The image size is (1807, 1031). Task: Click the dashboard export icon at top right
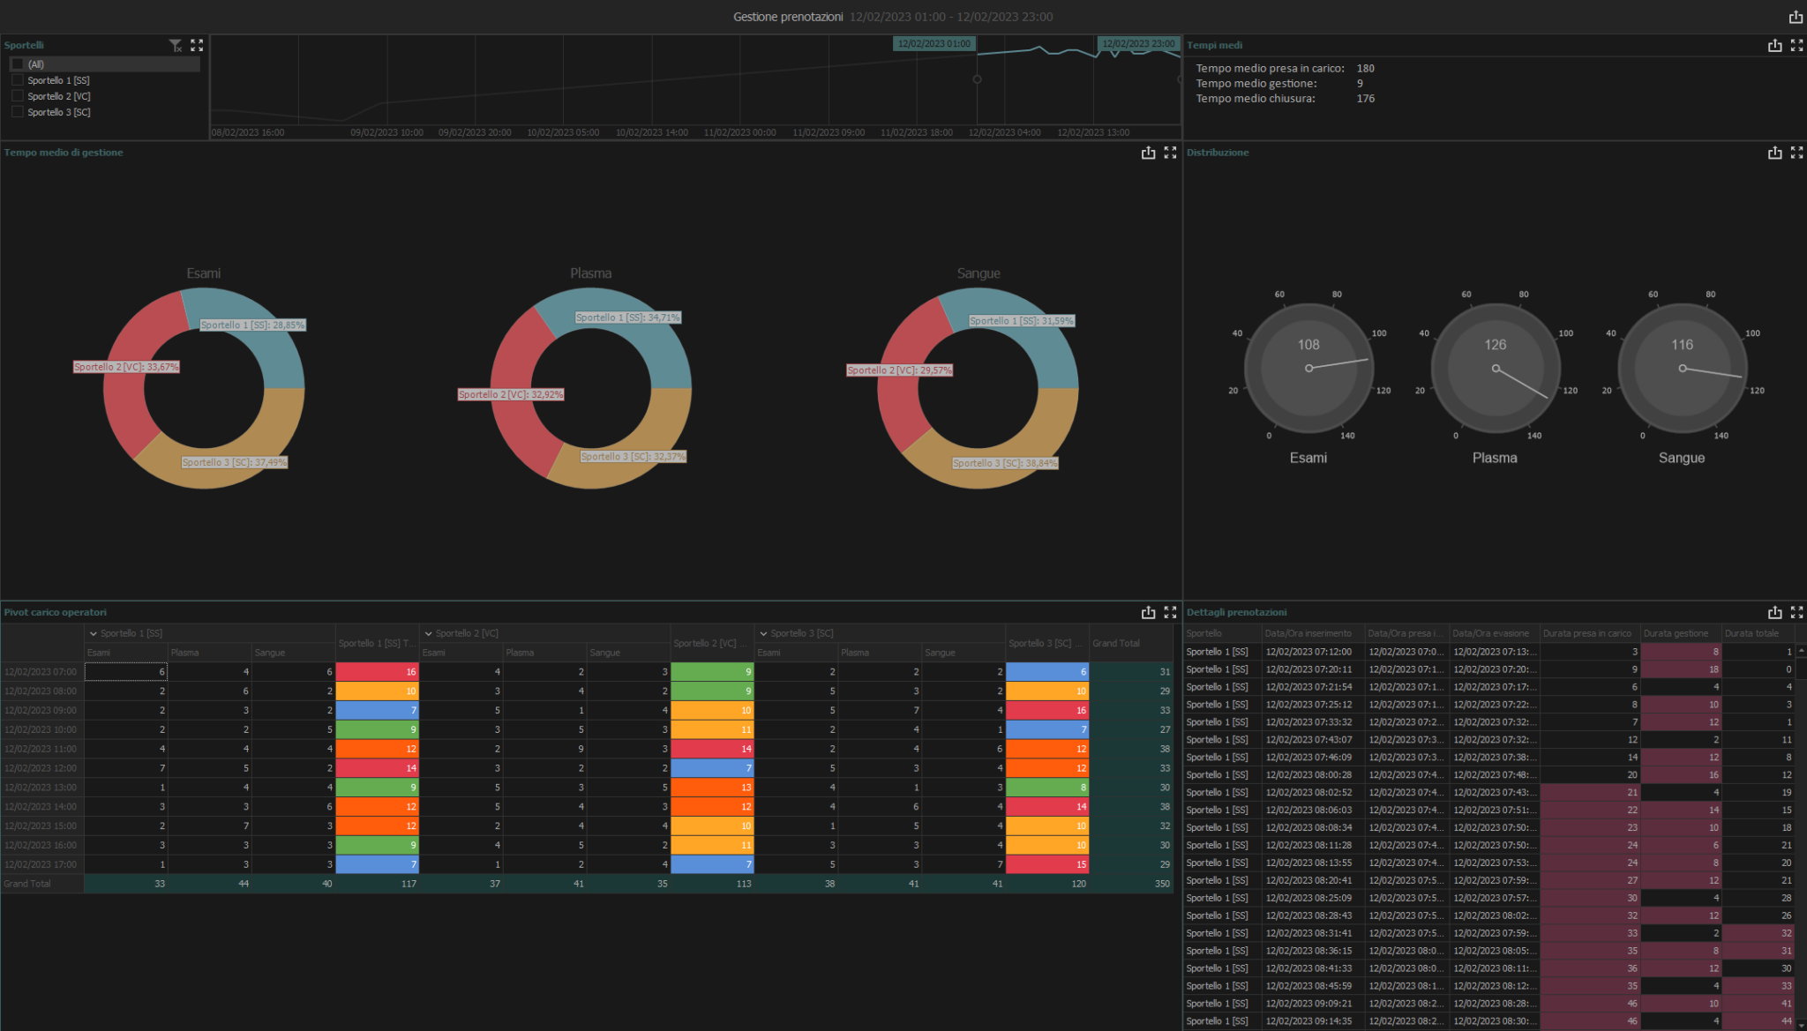[x=1796, y=17]
